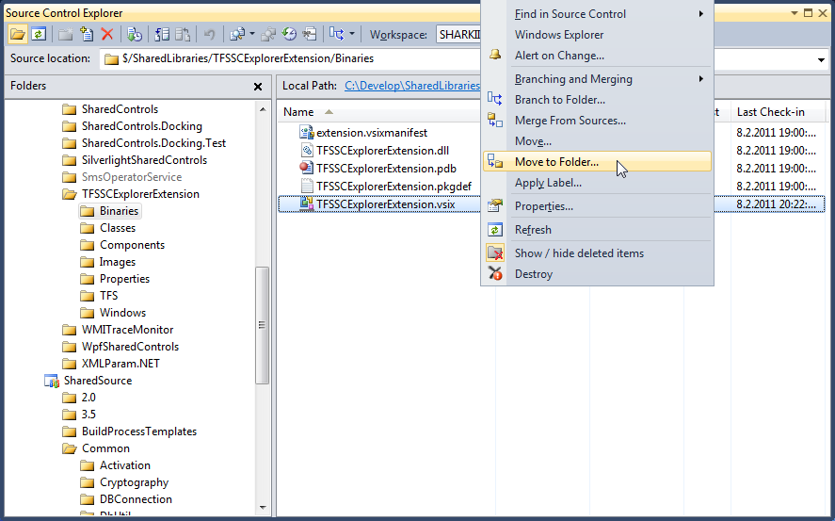Click the green Refresh toolbar icon

(x=39, y=34)
